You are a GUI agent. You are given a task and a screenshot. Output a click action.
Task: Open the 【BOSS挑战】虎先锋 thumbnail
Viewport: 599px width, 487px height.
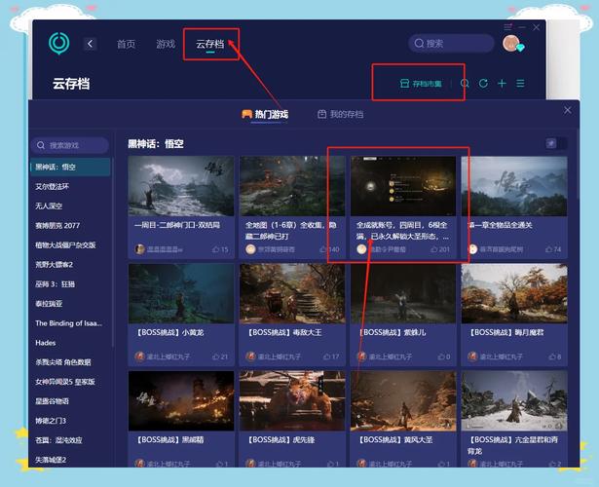(292, 400)
